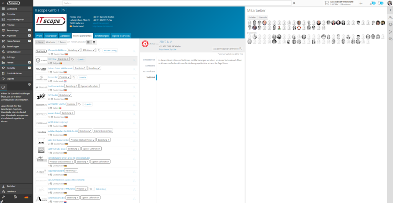Click the tag icon next to ITscope GmbH title
This screenshot has height=203, width=393.
[x=64, y=10]
